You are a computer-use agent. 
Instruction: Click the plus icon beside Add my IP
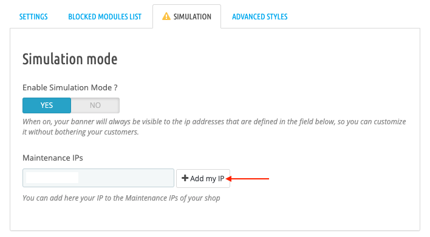[x=185, y=178]
